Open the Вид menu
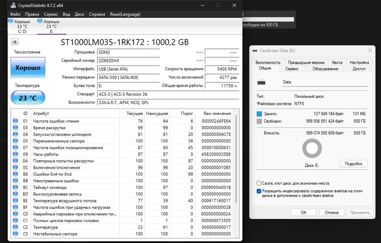This screenshot has height=243, width=381. pyautogui.click(x=66, y=14)
